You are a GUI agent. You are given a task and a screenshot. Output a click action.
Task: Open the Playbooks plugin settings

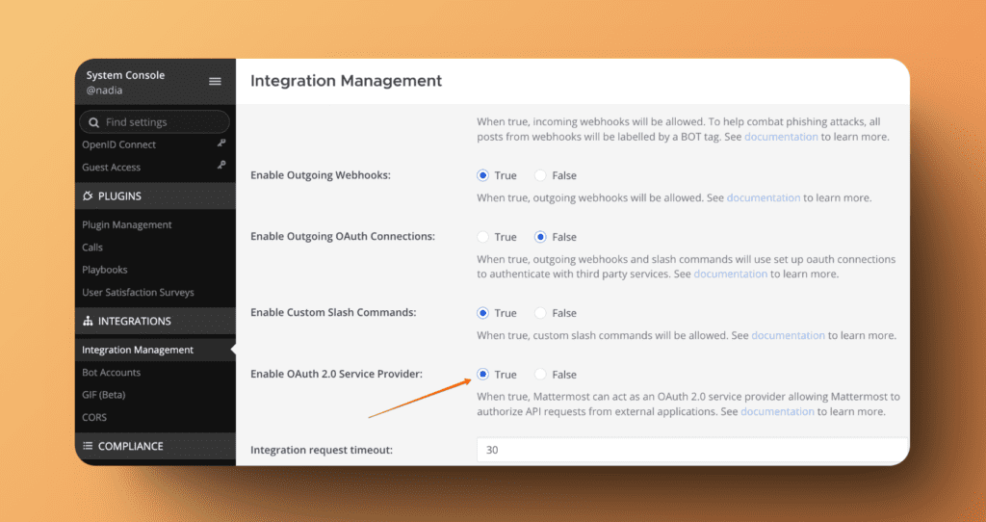click(x=104, y=270)
